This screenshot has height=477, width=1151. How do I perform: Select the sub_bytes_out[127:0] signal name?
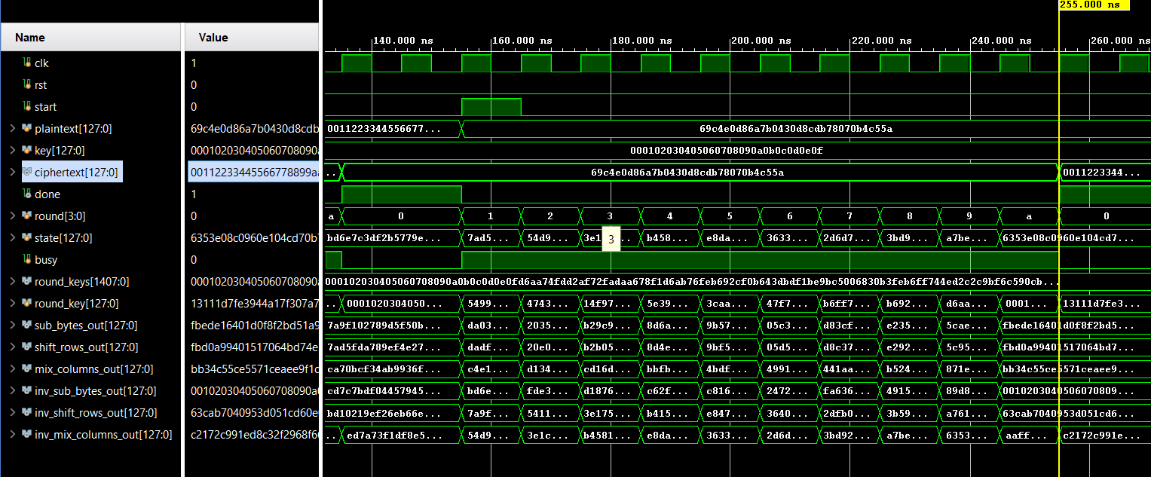(x=85, y=326)
